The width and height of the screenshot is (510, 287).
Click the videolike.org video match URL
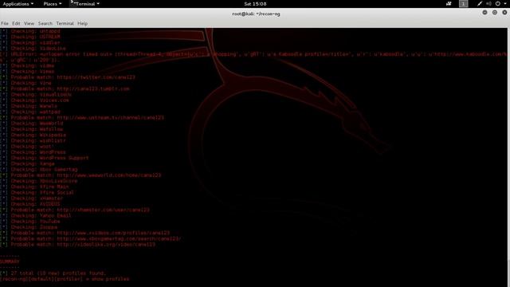106,245
